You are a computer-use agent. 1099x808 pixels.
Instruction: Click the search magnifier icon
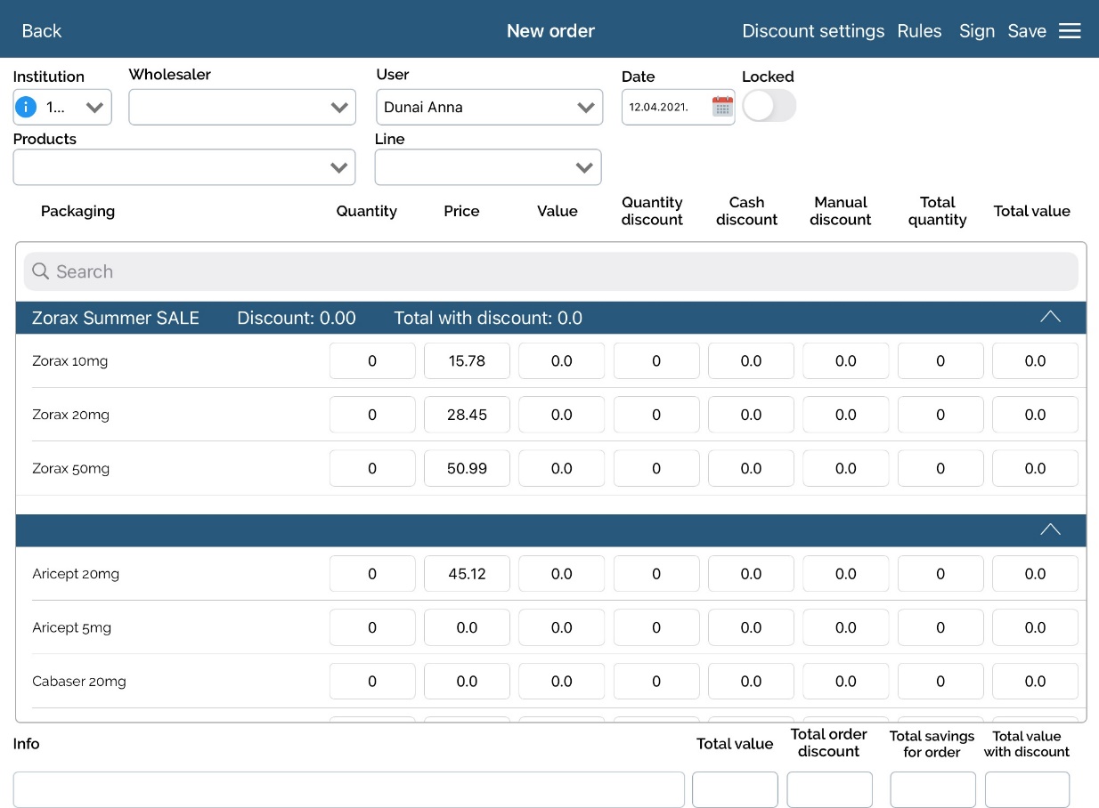pos(40,271)
